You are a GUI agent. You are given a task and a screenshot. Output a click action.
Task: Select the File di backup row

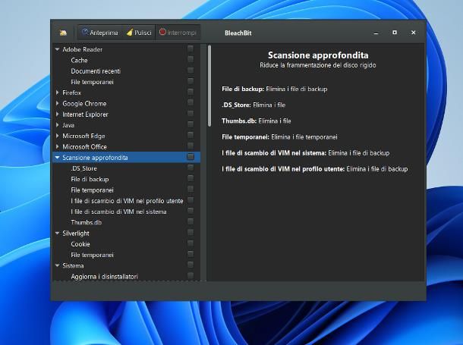click(127, 179)
